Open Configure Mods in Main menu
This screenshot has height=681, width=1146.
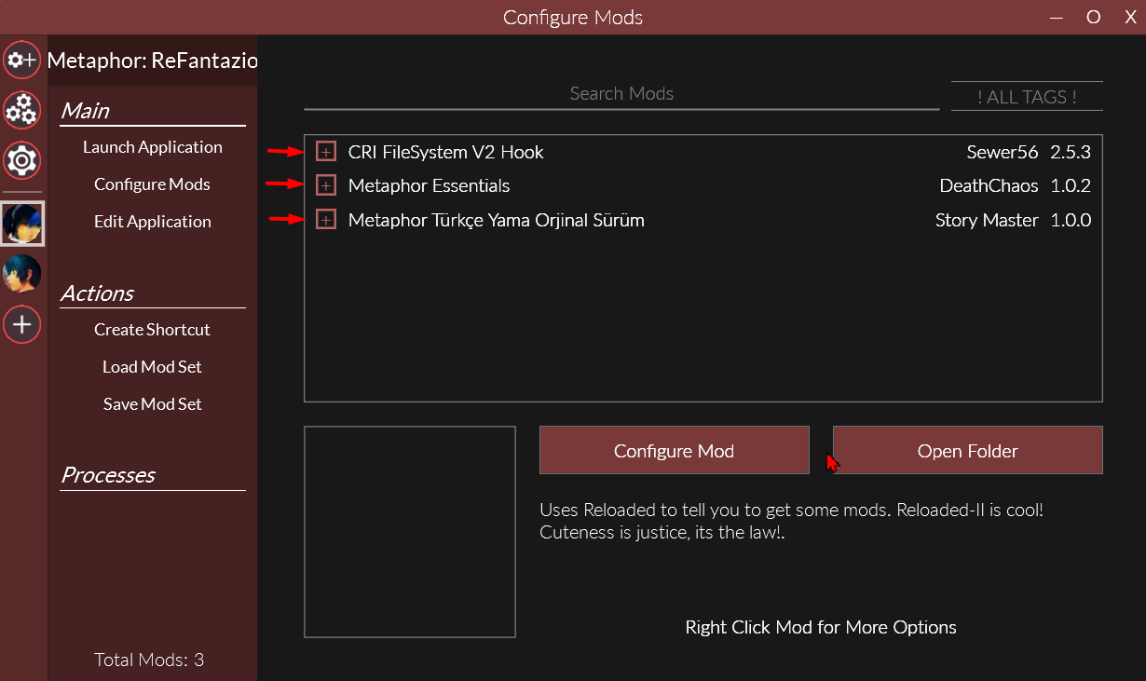(153, 184)
